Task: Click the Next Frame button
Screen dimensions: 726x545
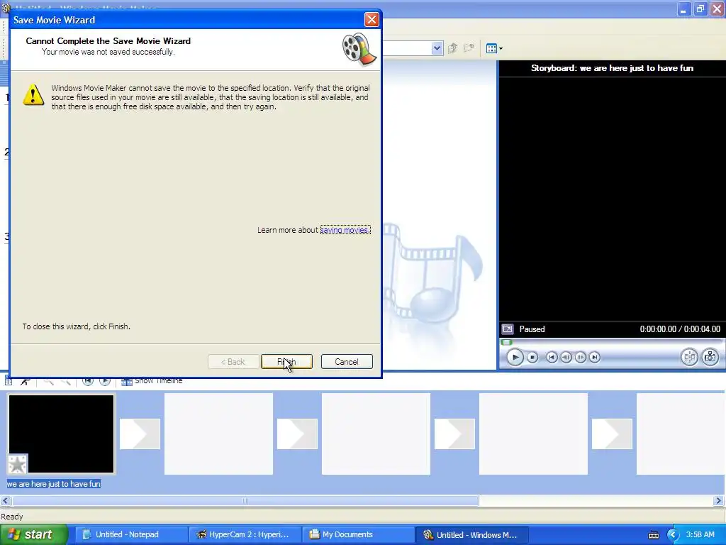Action: point(580,358)
